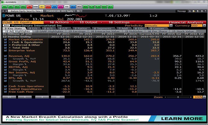This screenshot has width=208, height=125.
Task: Open chart icon beside Market Capitalization
Action: (5, 39)
